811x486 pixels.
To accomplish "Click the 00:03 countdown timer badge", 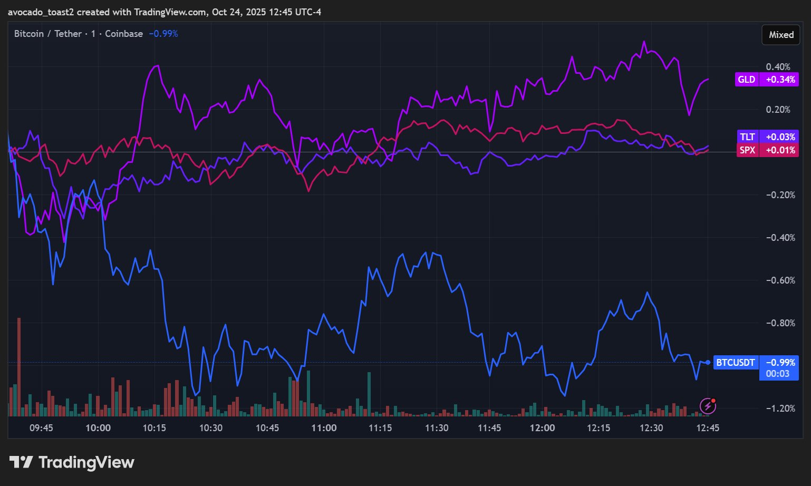I will (778, 374).
